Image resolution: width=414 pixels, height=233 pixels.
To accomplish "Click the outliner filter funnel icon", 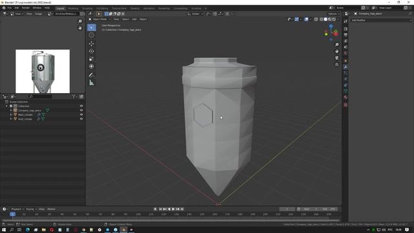I will pos(74,96).
